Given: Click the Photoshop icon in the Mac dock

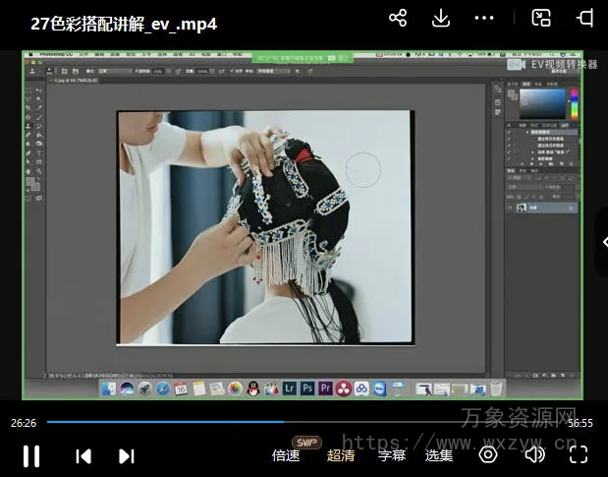Looking at the screenshot, I should [x=307, y=388].
